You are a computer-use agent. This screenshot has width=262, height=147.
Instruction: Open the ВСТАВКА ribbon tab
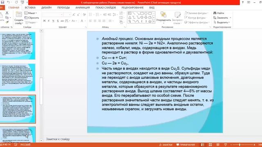(x=30, y=7)
